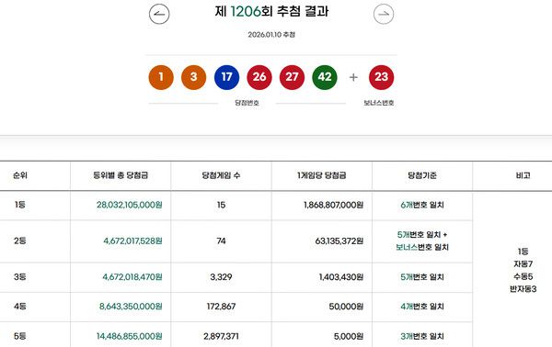Click the orange ball number 1
This screenshot has height=347, width=552.
coord(161,77)
